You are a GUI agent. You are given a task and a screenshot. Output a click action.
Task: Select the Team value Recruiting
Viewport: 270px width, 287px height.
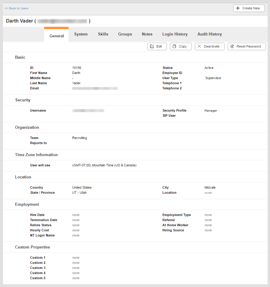79,138
